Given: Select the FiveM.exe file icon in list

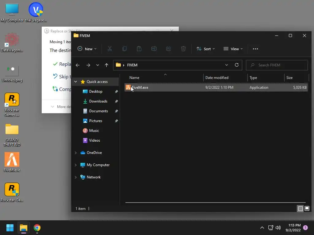Looking at the screenshot, I should point(128,87).
